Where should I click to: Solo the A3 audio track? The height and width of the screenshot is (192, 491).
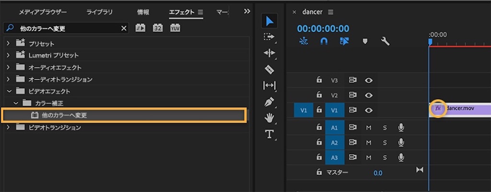pyautogui.click(x=385, y=158)
